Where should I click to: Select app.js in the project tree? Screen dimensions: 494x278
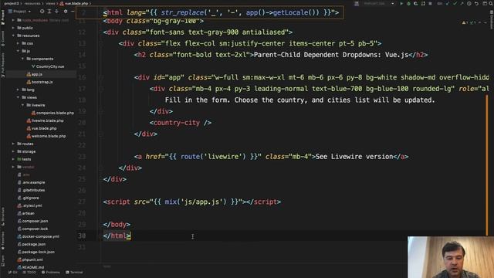34,74
